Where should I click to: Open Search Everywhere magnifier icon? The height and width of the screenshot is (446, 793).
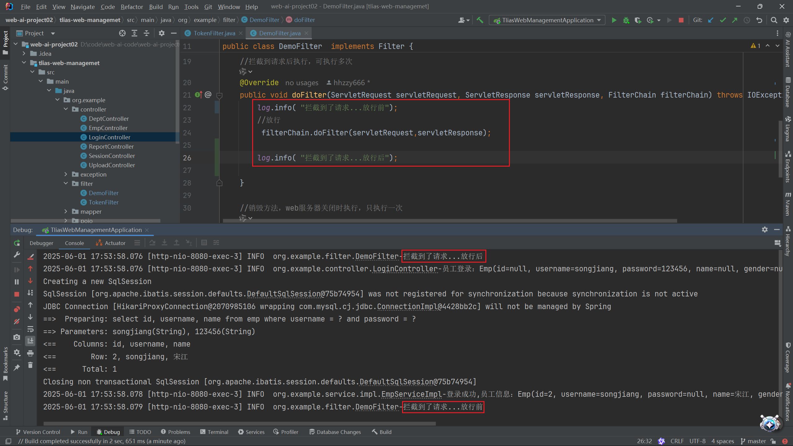pos(774,20)
